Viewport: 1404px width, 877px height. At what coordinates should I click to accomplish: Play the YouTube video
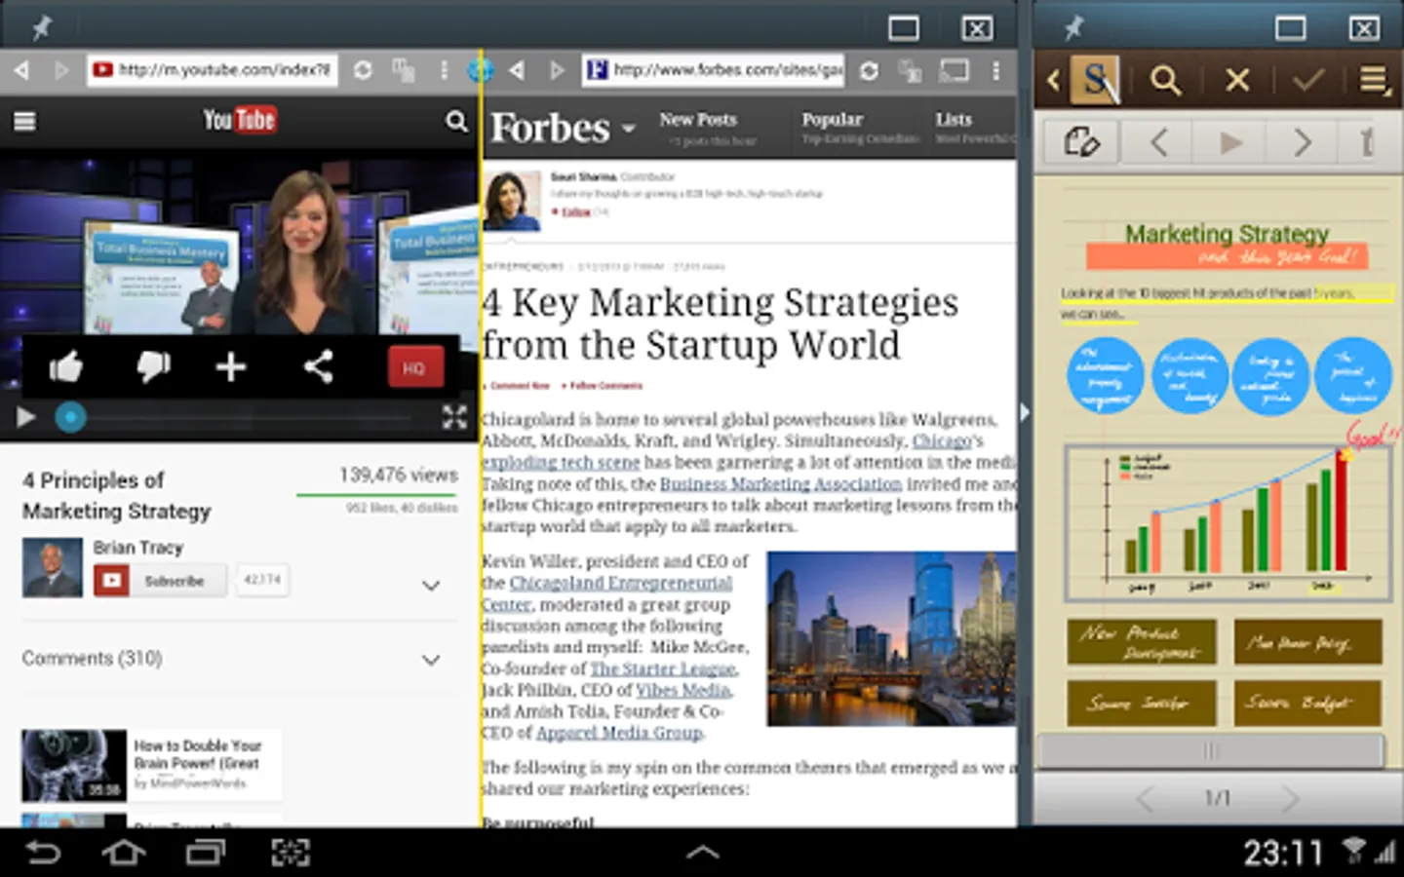coord(25,417)
